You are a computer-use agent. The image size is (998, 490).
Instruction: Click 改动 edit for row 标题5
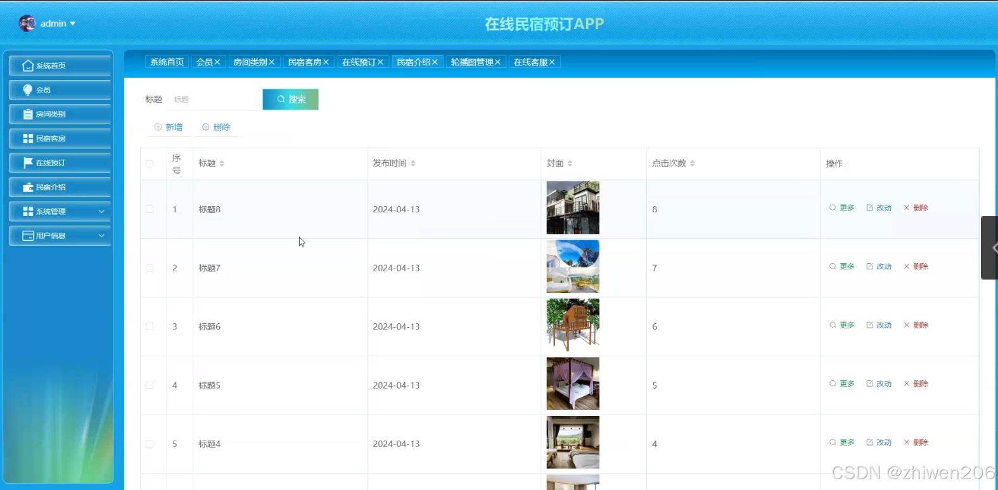[x=879, y=384]
